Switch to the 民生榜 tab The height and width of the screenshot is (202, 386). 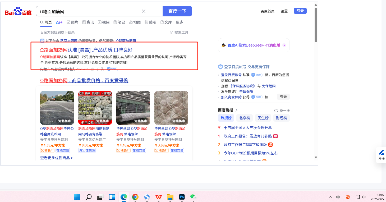[263, 118]
